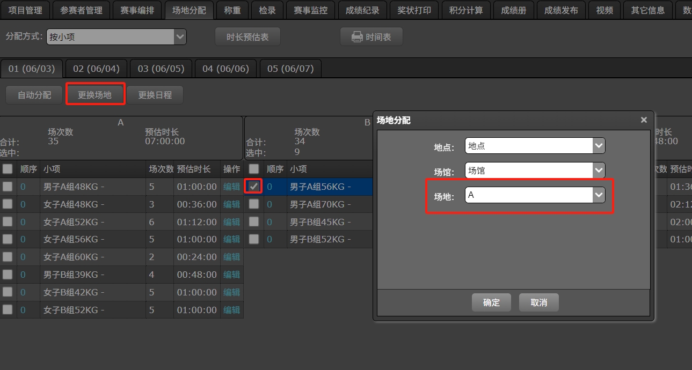Image resolution: width=692 pixels, height=370 pixels.
Task: Open the 赛事监控 menu item
Action: (310, 10)
